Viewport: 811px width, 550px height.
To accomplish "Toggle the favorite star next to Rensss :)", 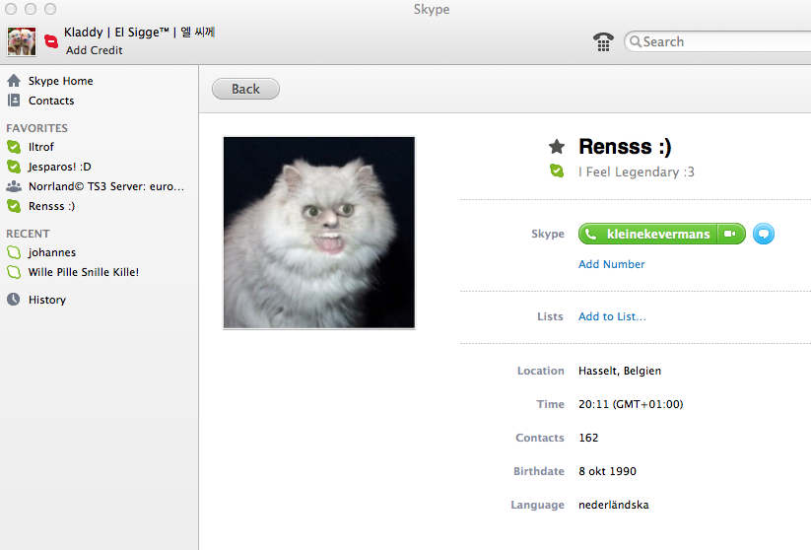I will [557, 147].
